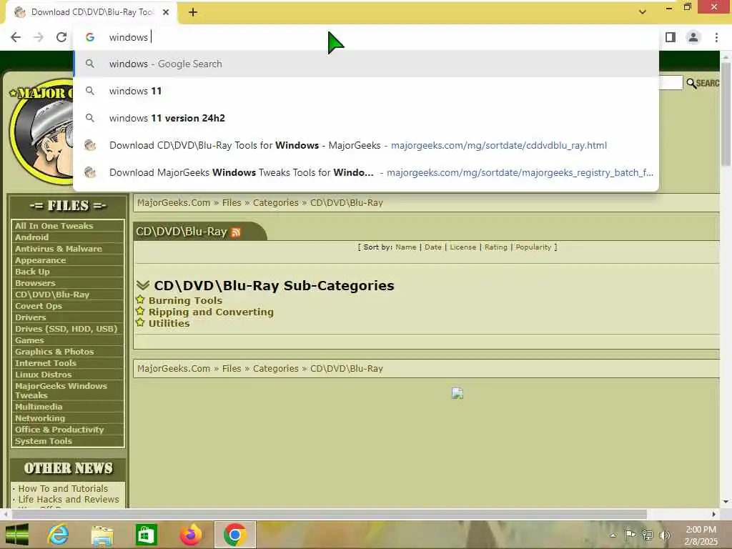
Task: Toggle the Chrome side panel icon
Action: (671, 37)
